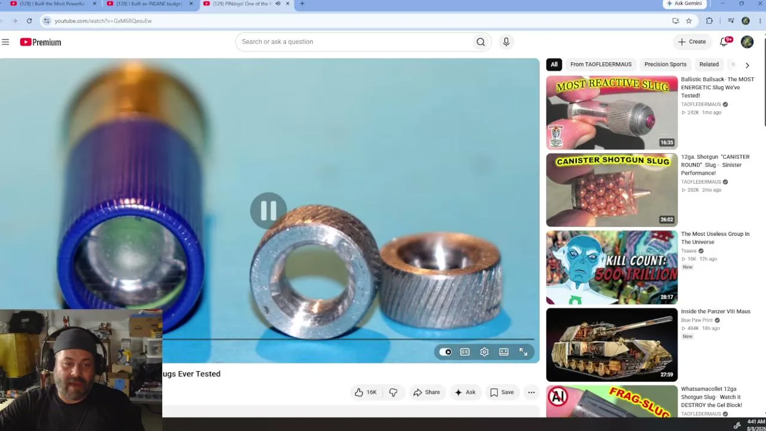This screenshot has height=431, width=766.
Task: Open the 'FRAG-SLUG' video thumbnail
Action: tap(612, 402)
